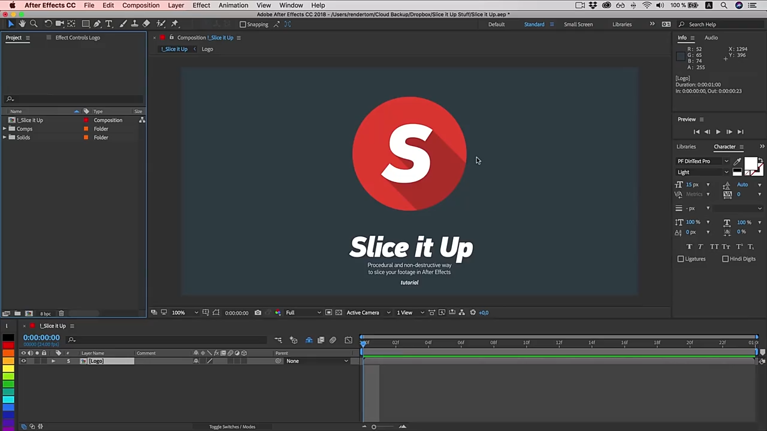The width and height of the screenshot is (767, 431).
Task: Click Toggle Switches / Modes button
Action: 232,427
